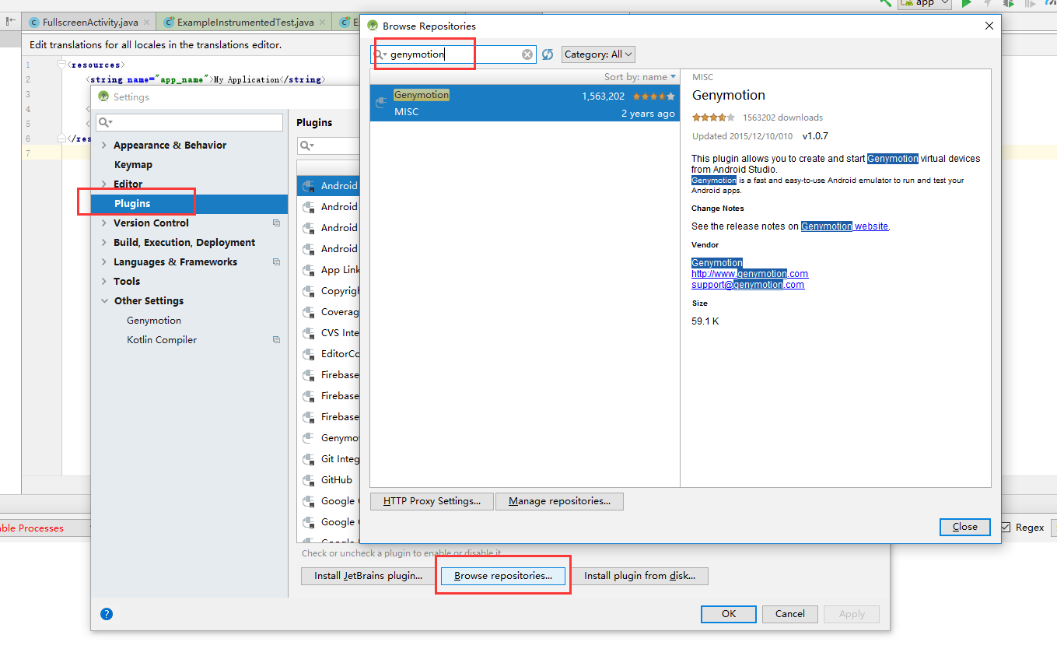Click the Settings search magnifier icon
1057x649 pixels.
coord(105,122)
